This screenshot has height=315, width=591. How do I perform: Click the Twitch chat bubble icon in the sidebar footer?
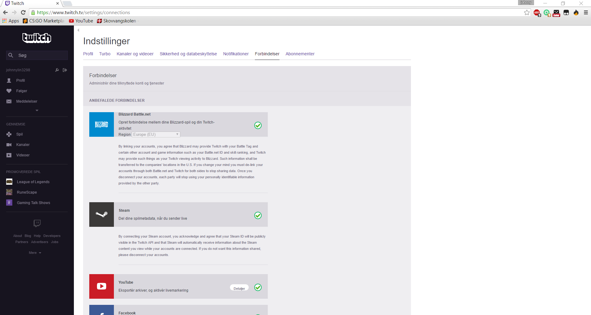[37, 223]
